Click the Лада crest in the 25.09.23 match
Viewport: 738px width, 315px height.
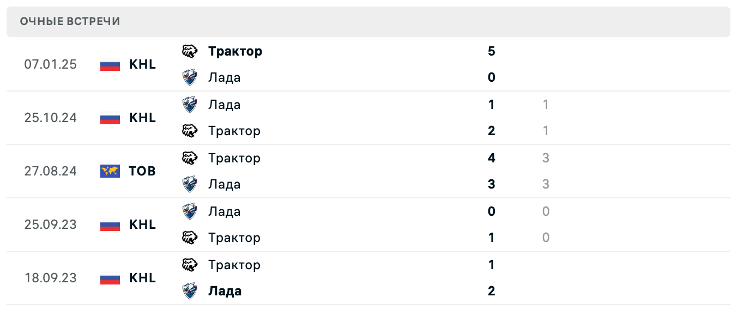pyautogui.click(x=189, y=211)
